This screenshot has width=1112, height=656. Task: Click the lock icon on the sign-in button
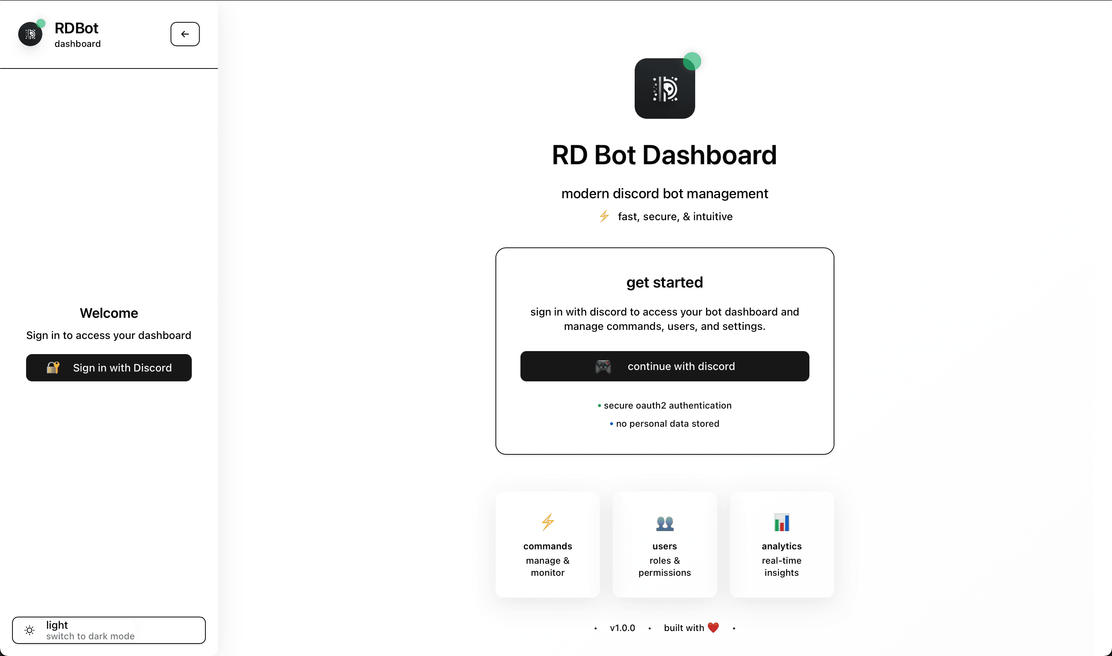pos(53,367)
